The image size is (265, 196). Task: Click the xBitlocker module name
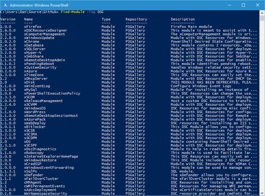35,127
